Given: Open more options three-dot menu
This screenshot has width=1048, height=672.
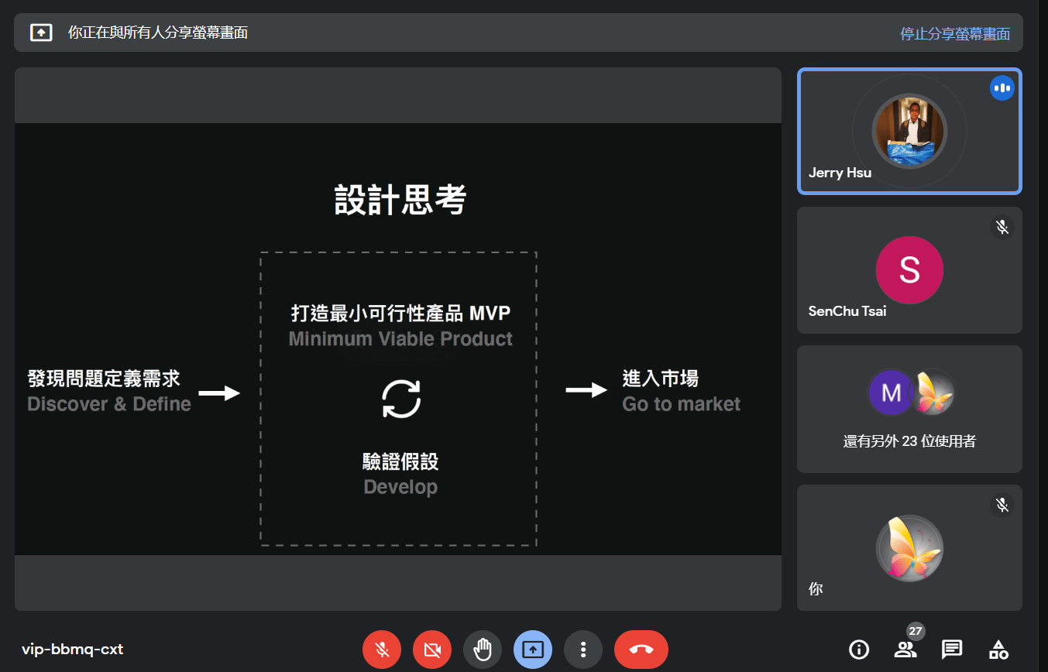Looking at the screenshot, I should coord(583,650).
